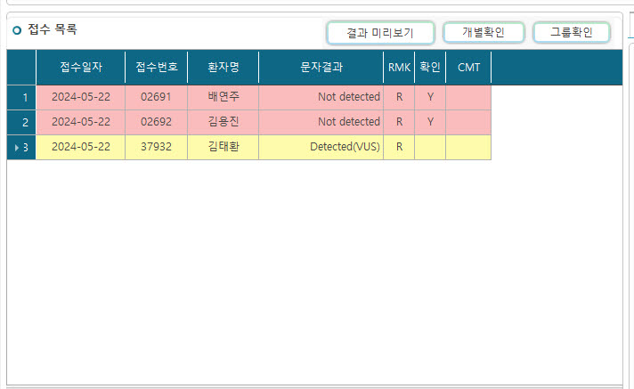Click the RMK column header
Image resolution: width=634 pixels, height=389 pixels.
399,67
